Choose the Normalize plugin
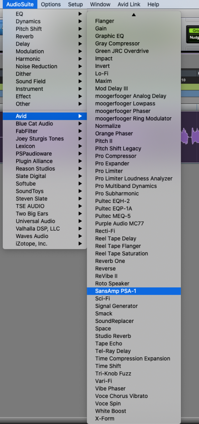 tap(134, 126)
